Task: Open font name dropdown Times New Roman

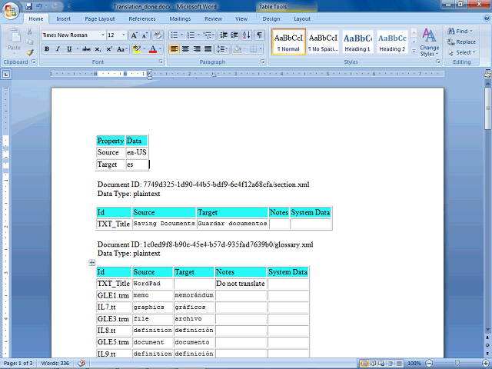Action: (x=102, y=35)
